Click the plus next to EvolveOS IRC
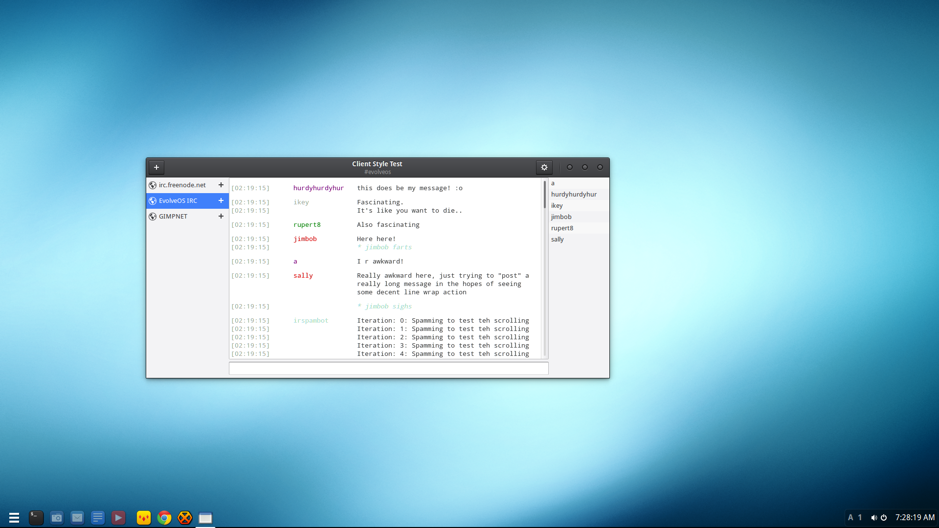 pyautogui.click(x=221, y=201)
